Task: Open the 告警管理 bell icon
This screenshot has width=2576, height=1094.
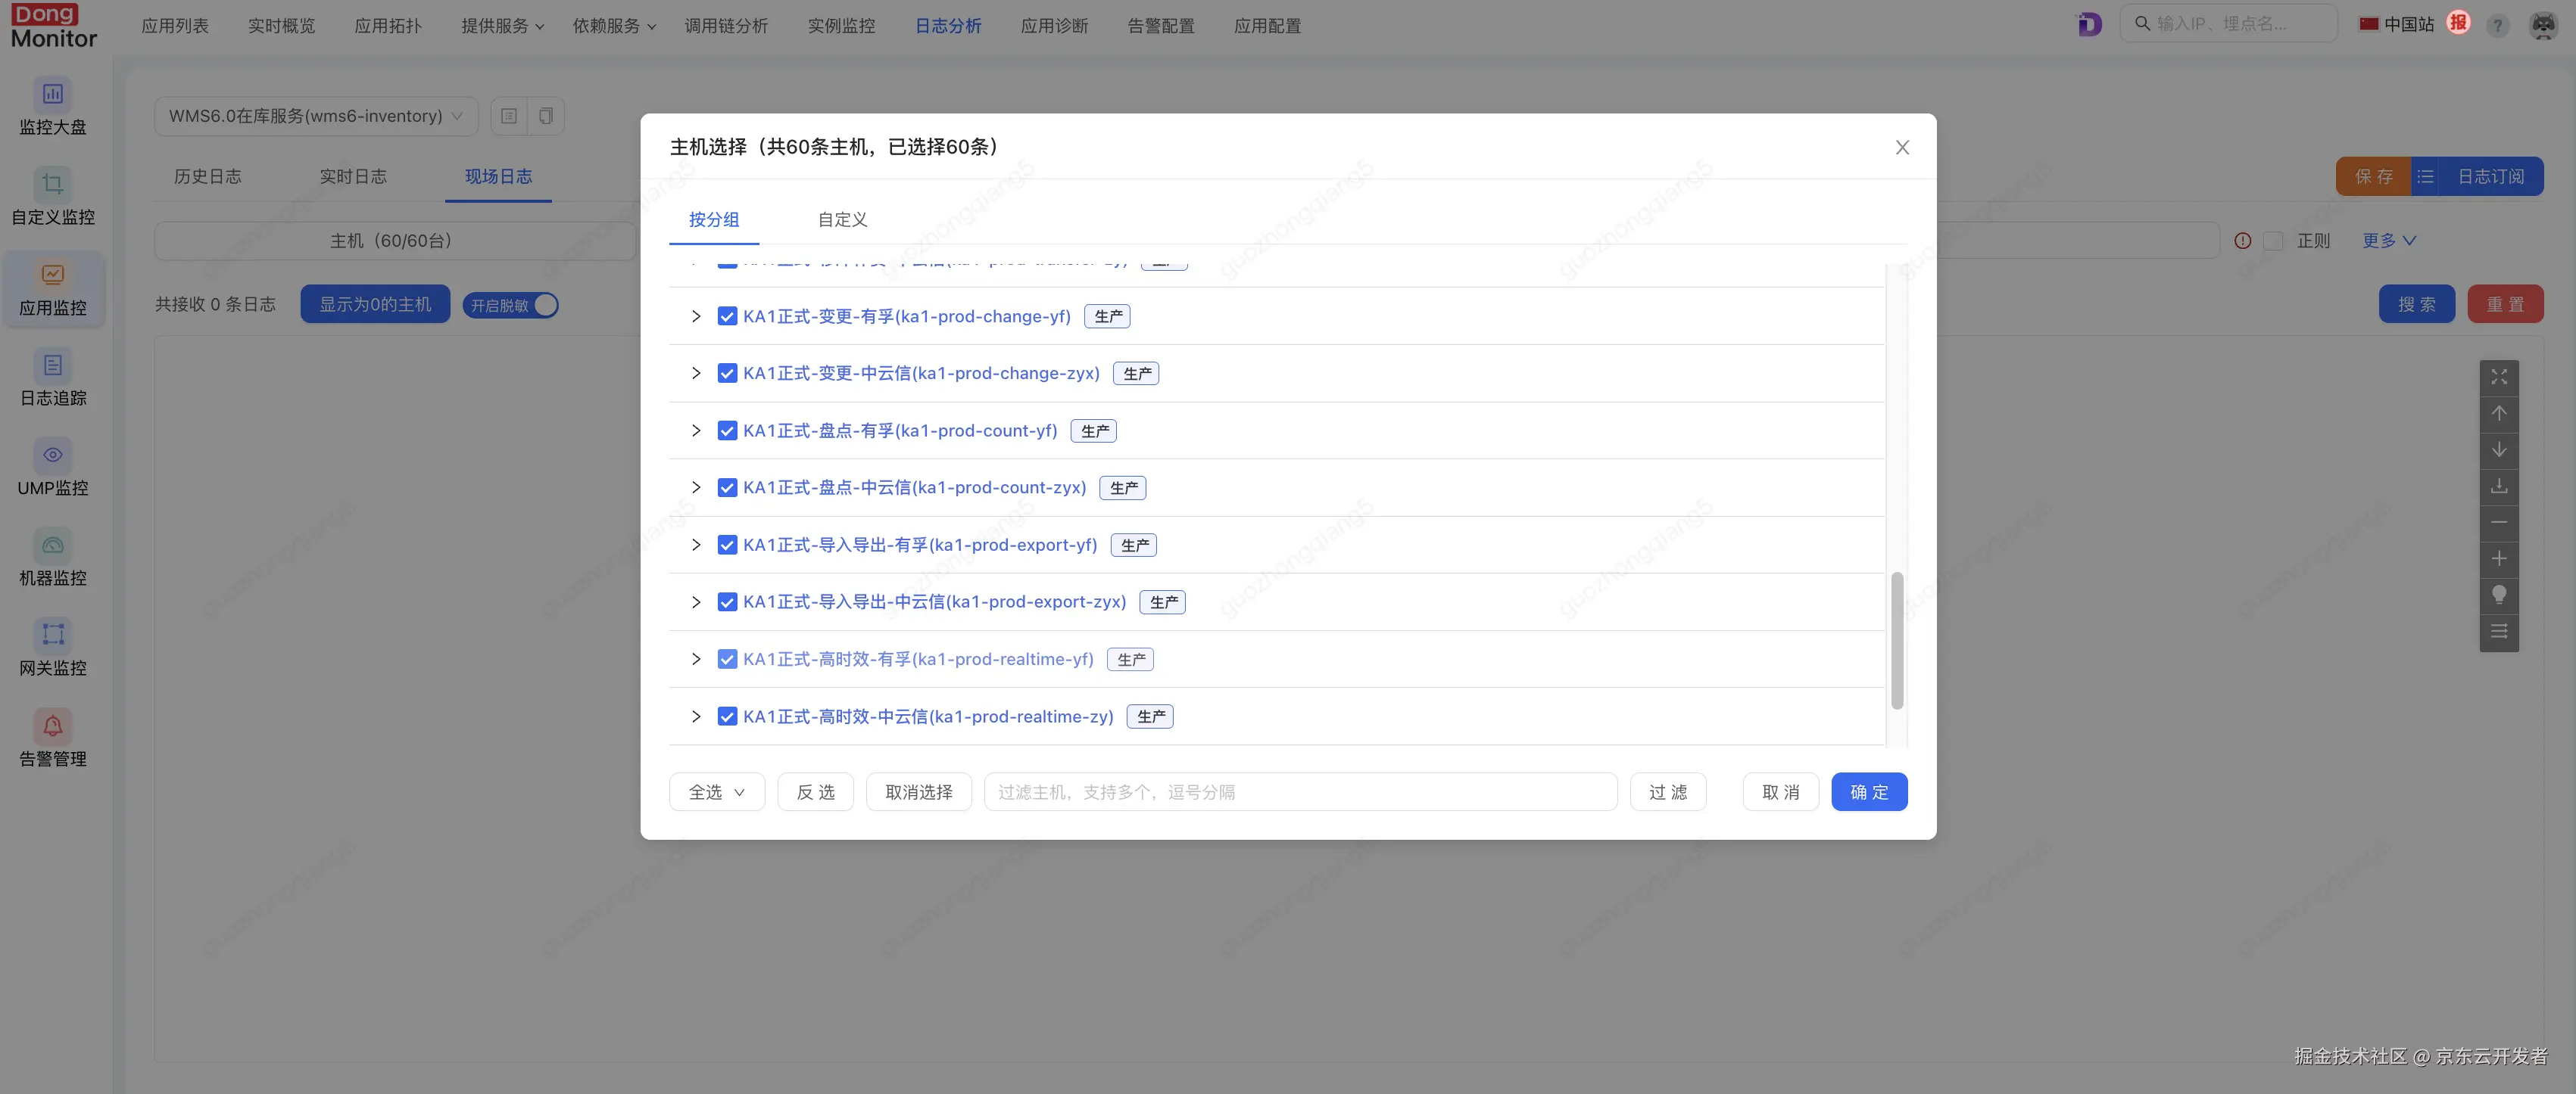Action: click(x=52, y=726)
